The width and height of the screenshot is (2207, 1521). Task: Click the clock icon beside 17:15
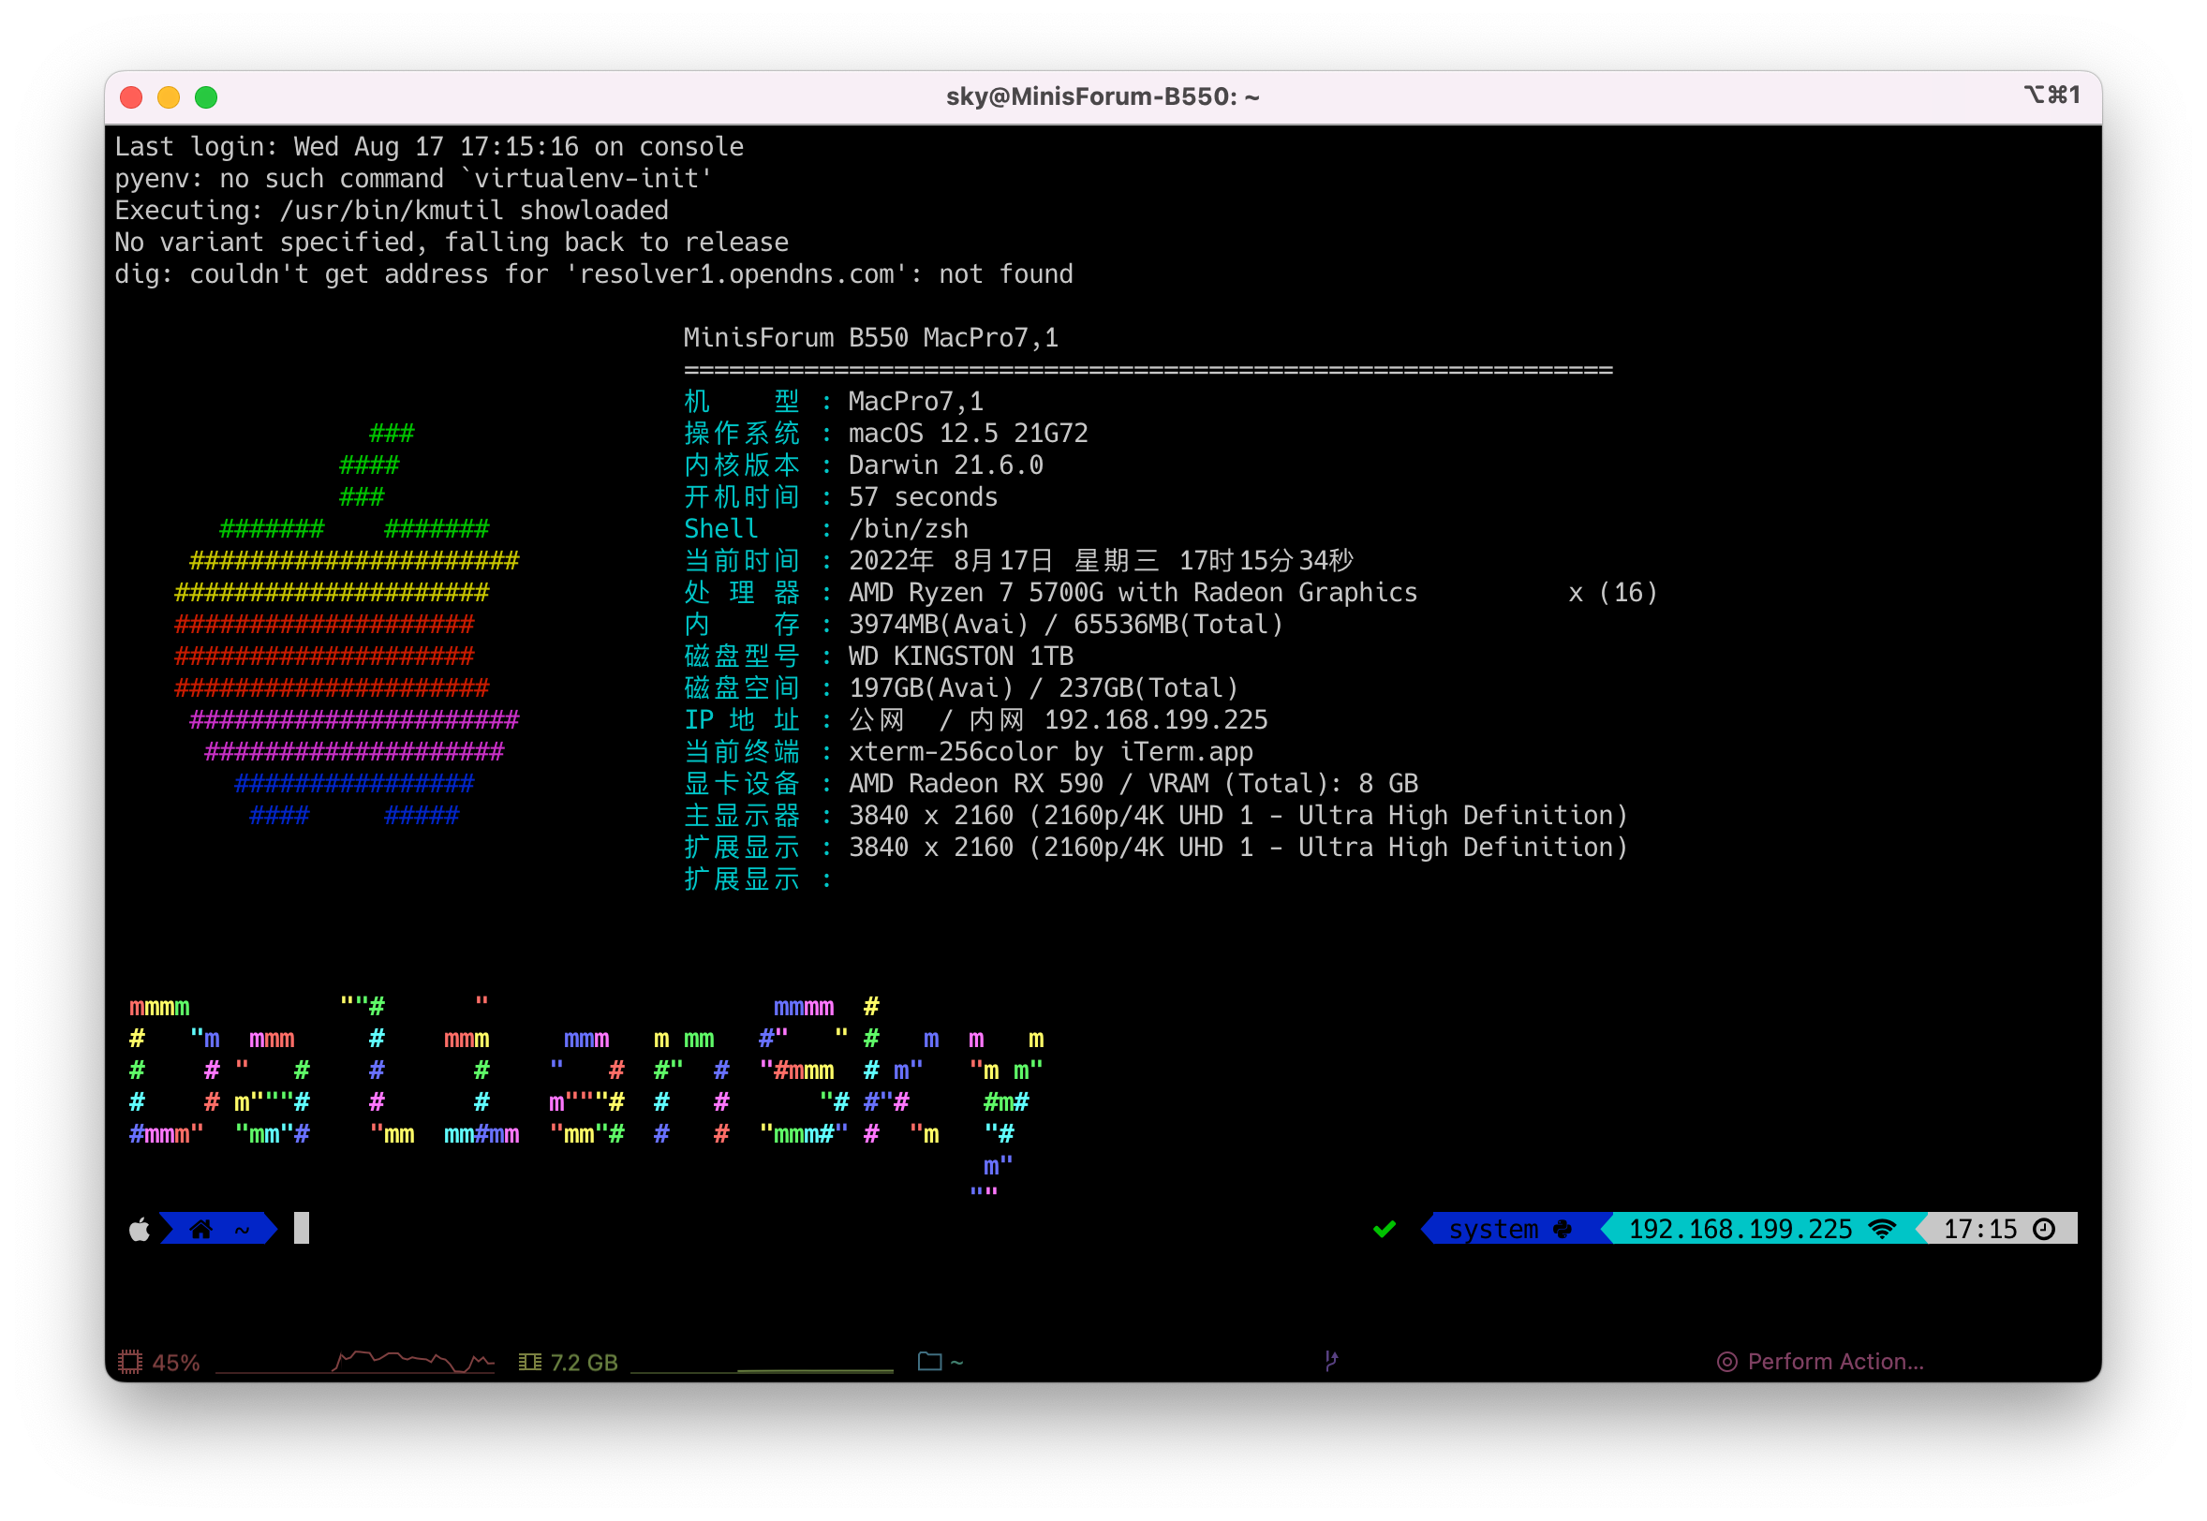click(x=2044, y=1230)
